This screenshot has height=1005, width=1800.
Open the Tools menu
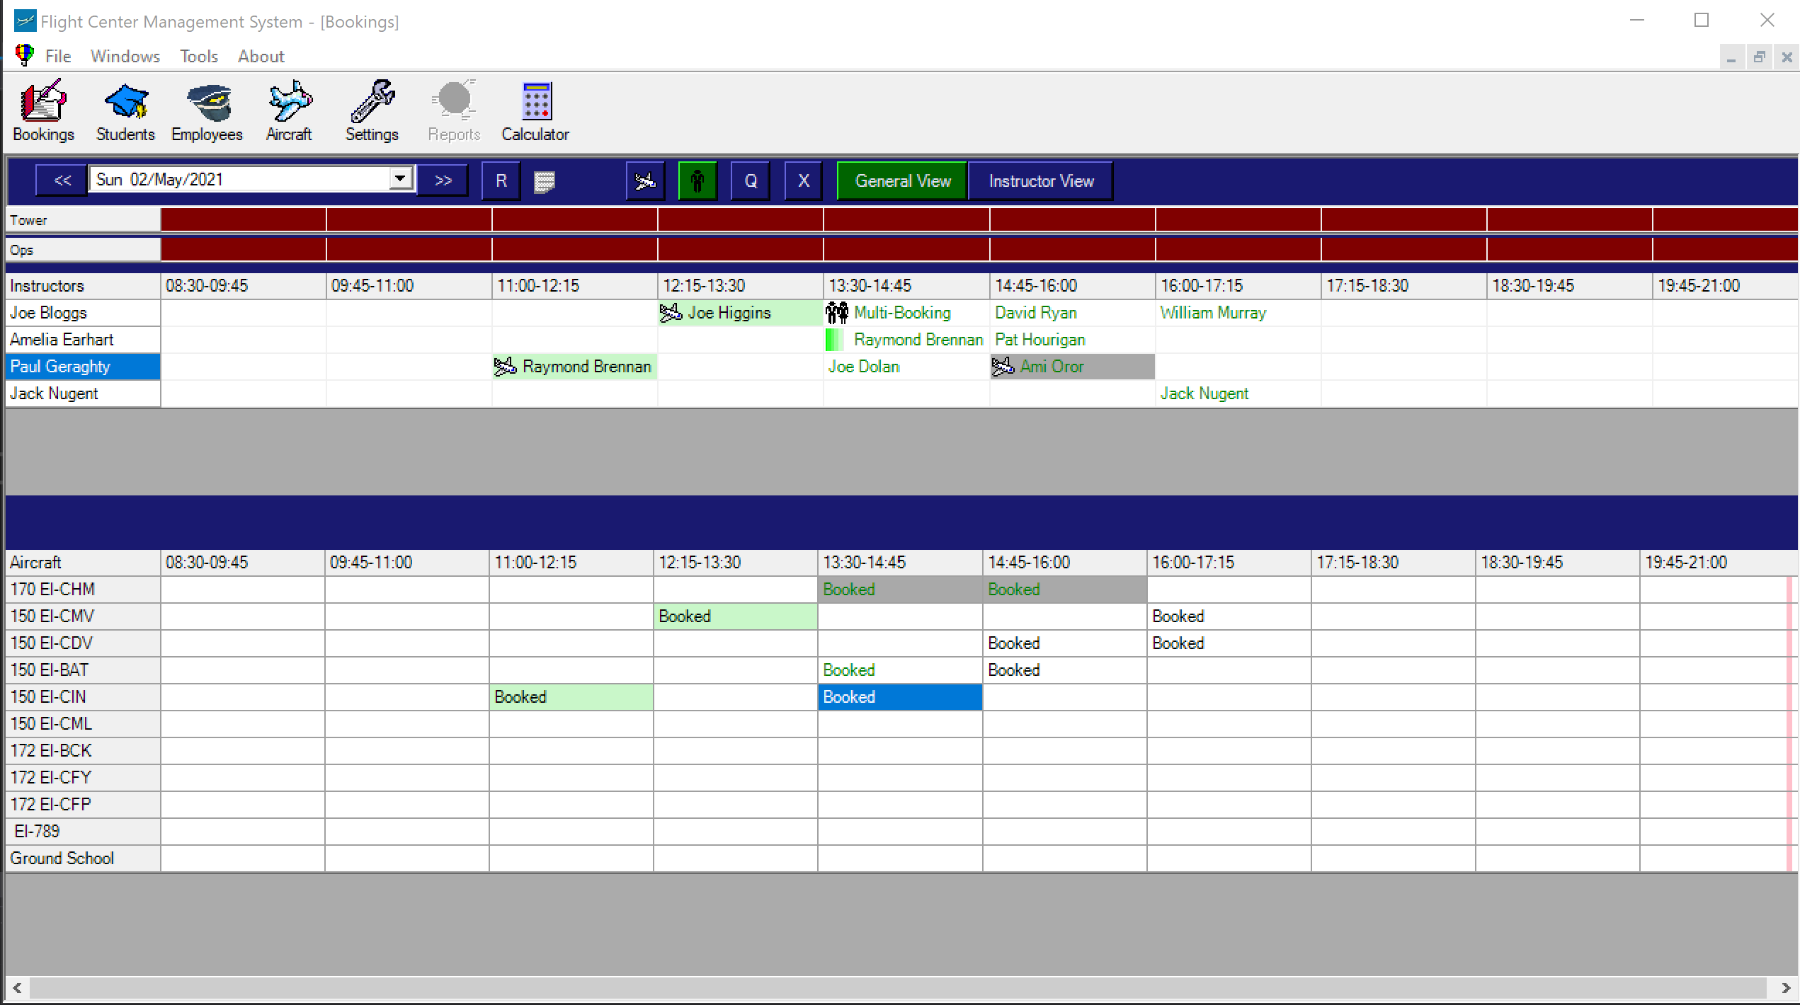click(x=198, y=56)
